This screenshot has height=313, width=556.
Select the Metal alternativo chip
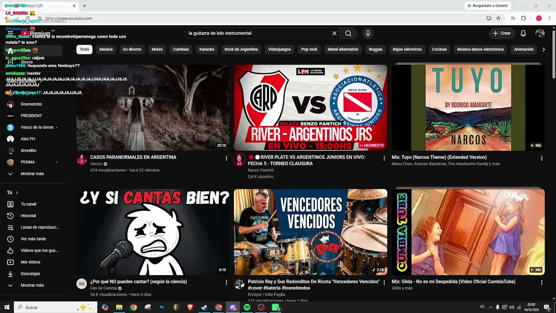(343, 50)
